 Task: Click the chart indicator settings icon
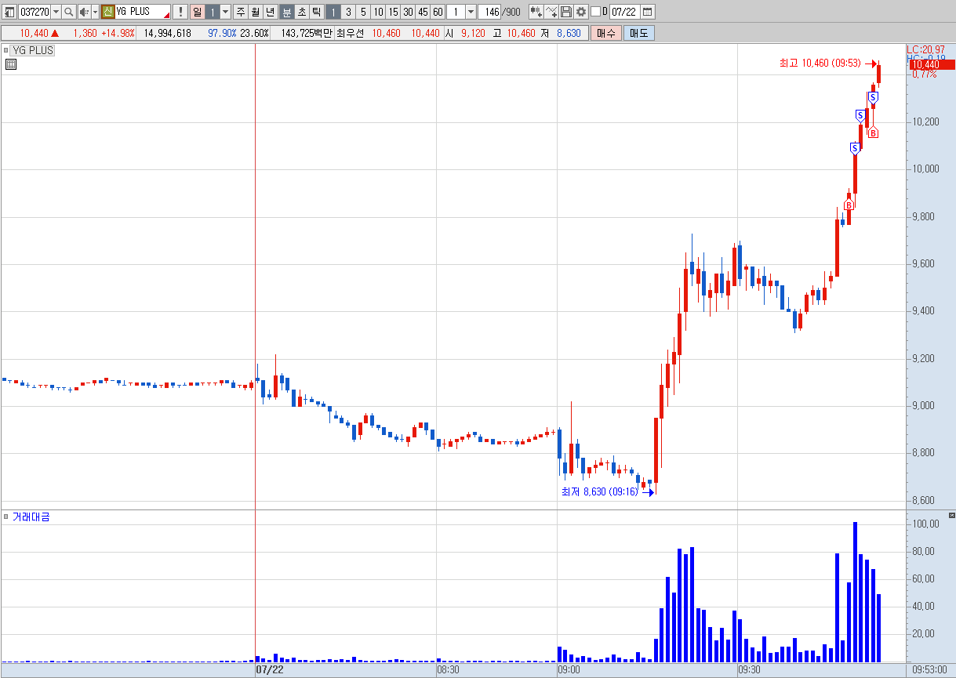point(536,12)
